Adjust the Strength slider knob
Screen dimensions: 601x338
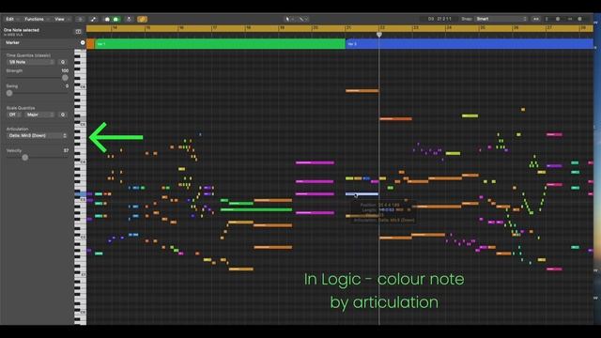point(65,78)
